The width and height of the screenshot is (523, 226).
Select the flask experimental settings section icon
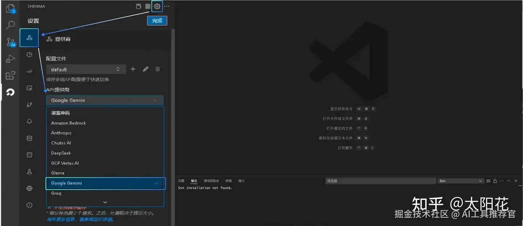[29, 171]
